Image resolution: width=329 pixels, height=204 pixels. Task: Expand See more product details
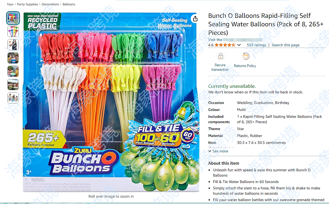[x=218, y=151]
